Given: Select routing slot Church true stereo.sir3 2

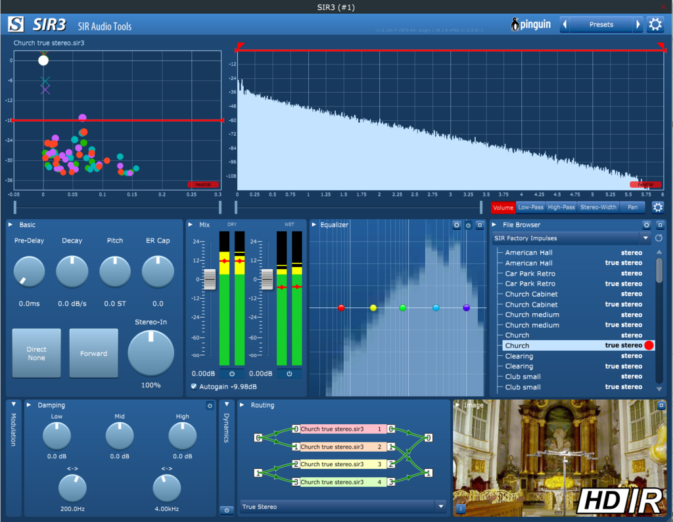Looking at the screenshot, I should pyautogui.click(x=343, y=446).
